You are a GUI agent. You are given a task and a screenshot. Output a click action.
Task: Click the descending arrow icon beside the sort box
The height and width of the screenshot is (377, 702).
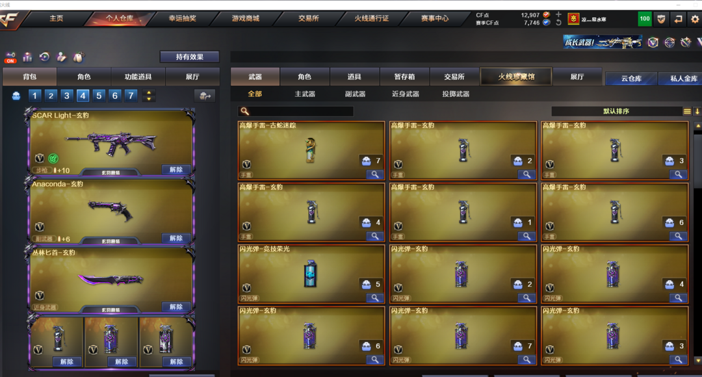(x=697, y=111)
